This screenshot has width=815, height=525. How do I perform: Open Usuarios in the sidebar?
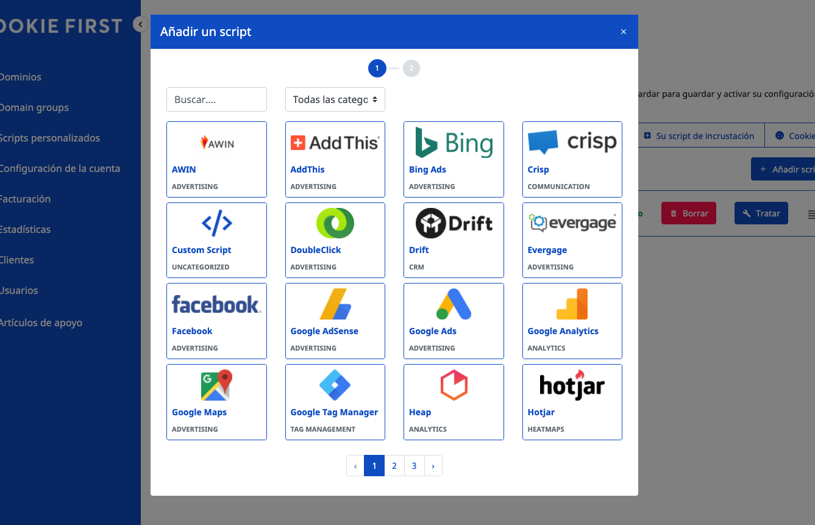(x=18, y=290)
